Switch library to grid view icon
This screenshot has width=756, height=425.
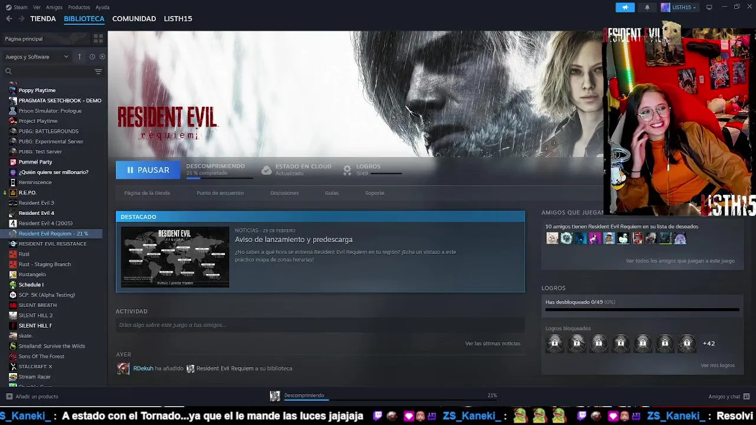[x=98, y=38]
